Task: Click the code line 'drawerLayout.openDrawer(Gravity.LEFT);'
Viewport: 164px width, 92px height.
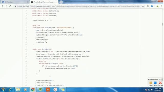Action: click(60, 68)
